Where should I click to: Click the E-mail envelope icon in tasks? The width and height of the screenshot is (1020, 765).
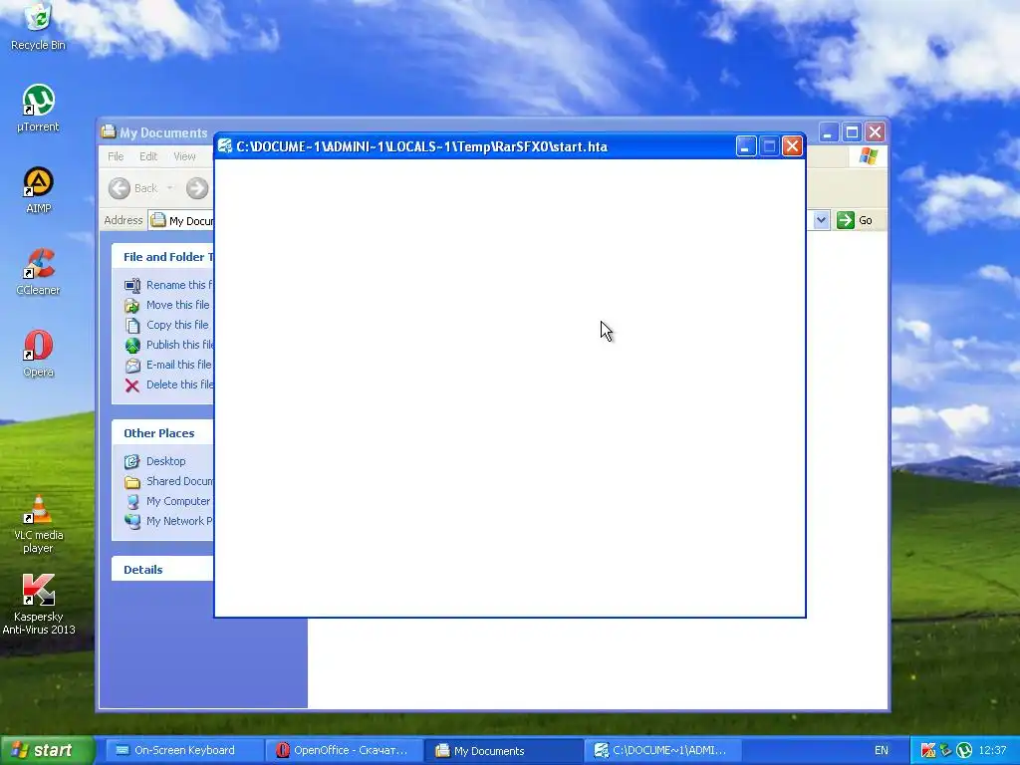[132, 365]
